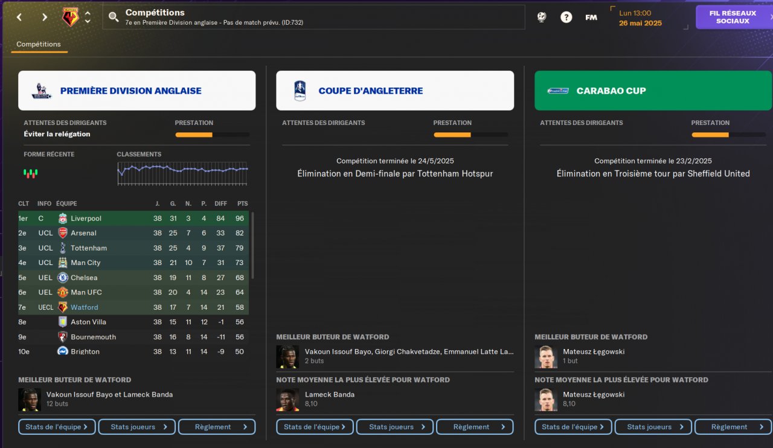773x448 pixels.
Task: Click the Watford badge in the league table
Action: [x=62, y=307]
